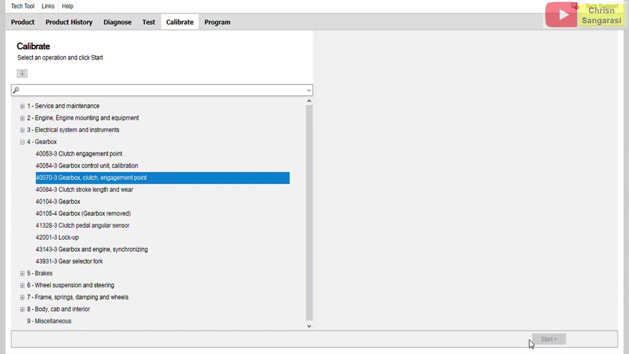The height and width of the screenshot is (354, 629).
Task: Expand 2 - Engine, Engine mounting and equipment
Action: pos(22,118)
